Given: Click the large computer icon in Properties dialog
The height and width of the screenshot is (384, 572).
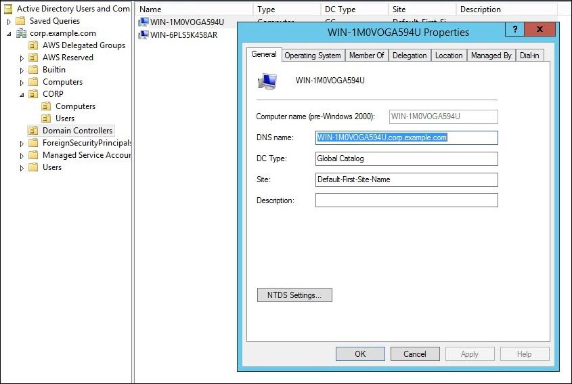Looking at the screenshot, I should [x=267, y=81].
